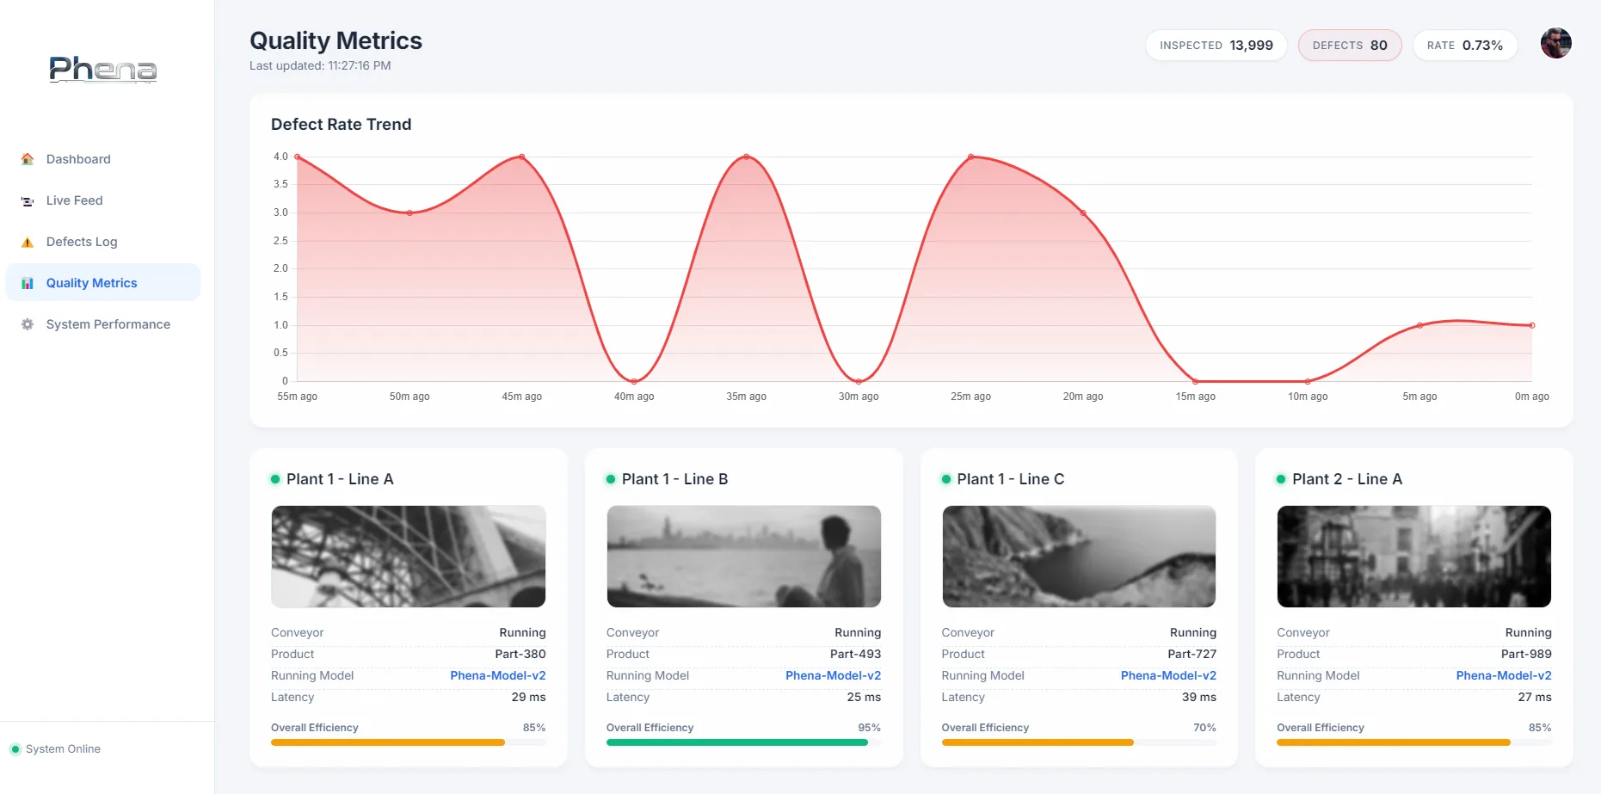1601x794 pixels.
Task: Open System Performance via its gear icon
Action: (x=27, y=324)
